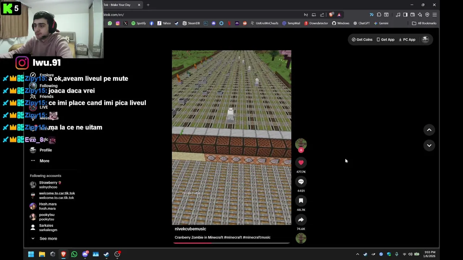The height and width of the screenshot is (260, 463).
Task: Expand More in TikTok sidebar
Action: pyautogui.click(x=40, y=161)
